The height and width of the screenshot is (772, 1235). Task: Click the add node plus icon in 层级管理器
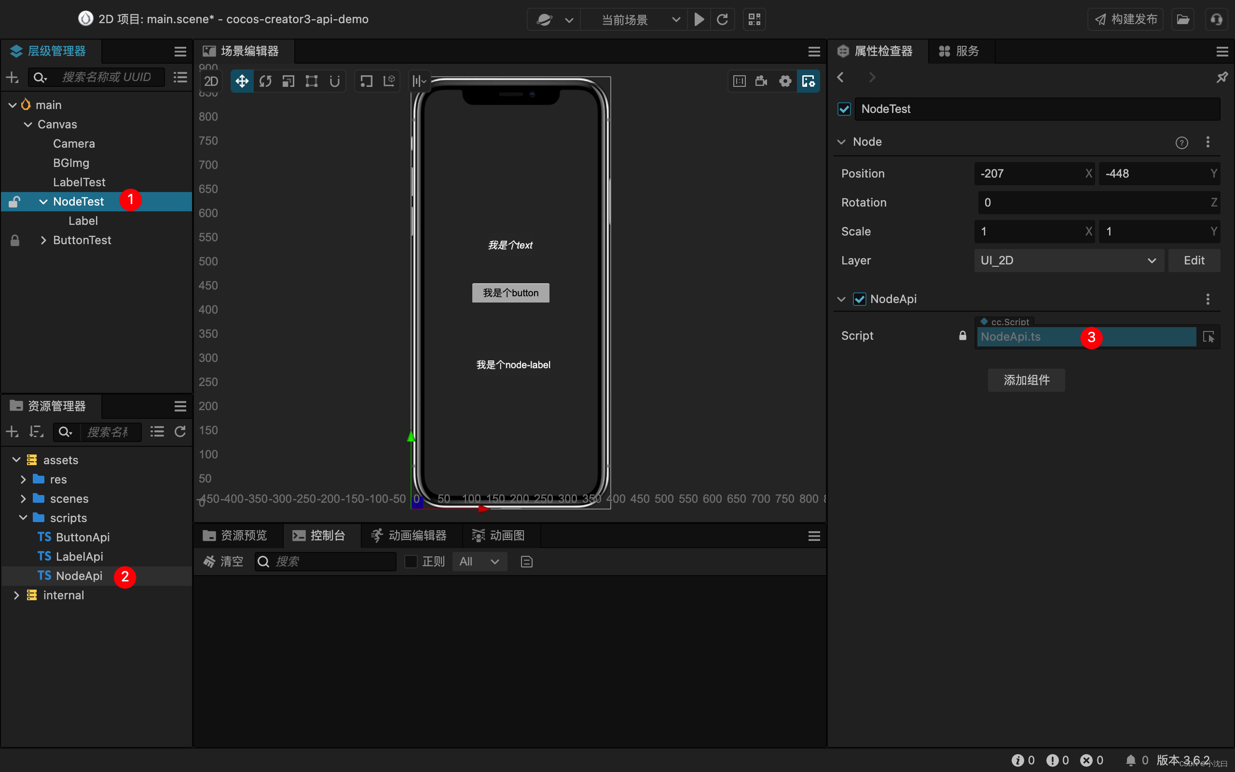click(x=12, y=77)
